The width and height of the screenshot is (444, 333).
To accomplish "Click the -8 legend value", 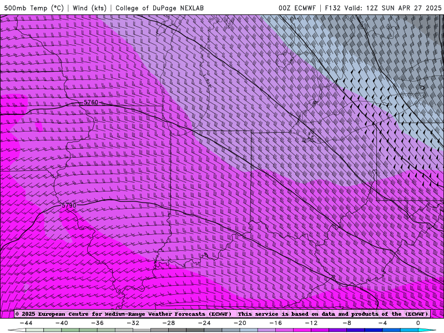I will [347, 323].
